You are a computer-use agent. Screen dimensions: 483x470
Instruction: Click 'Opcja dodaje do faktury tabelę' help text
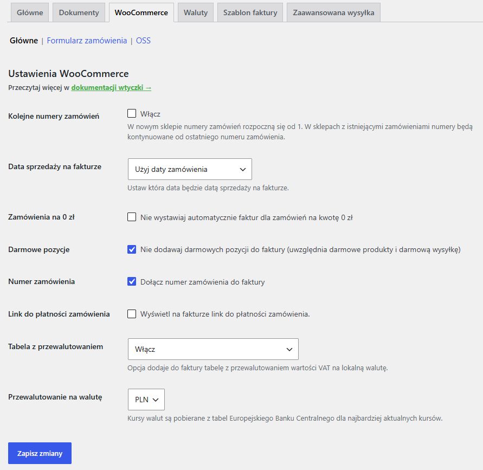pyautogui.click(x=257, y=368)
